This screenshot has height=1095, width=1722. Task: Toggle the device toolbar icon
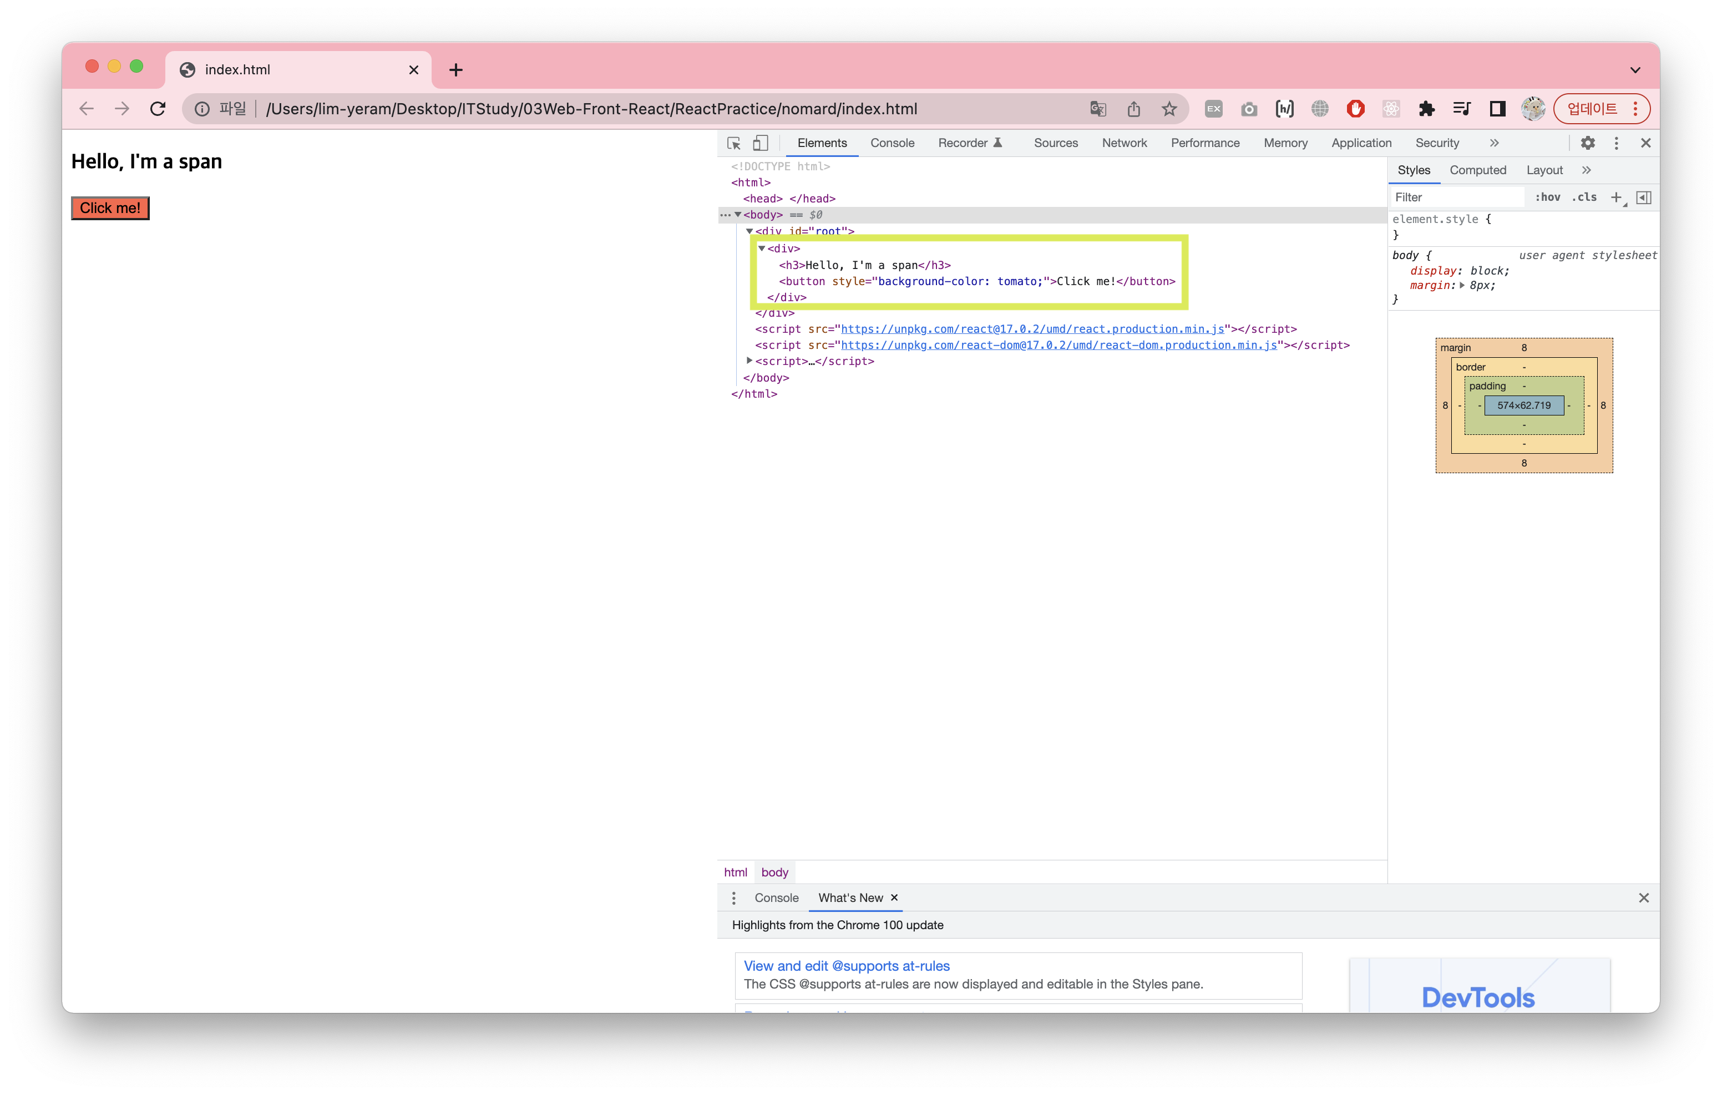coord(760,143)
